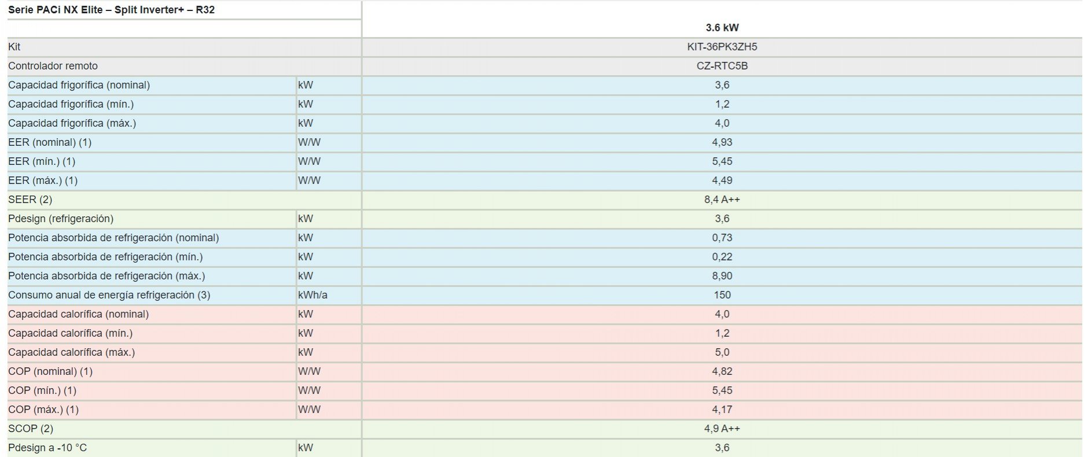Click the value '5,0'
Image resolution: width=1088 pixels, height=457 pixels.
pyautogui.click(x=722, y=352)
